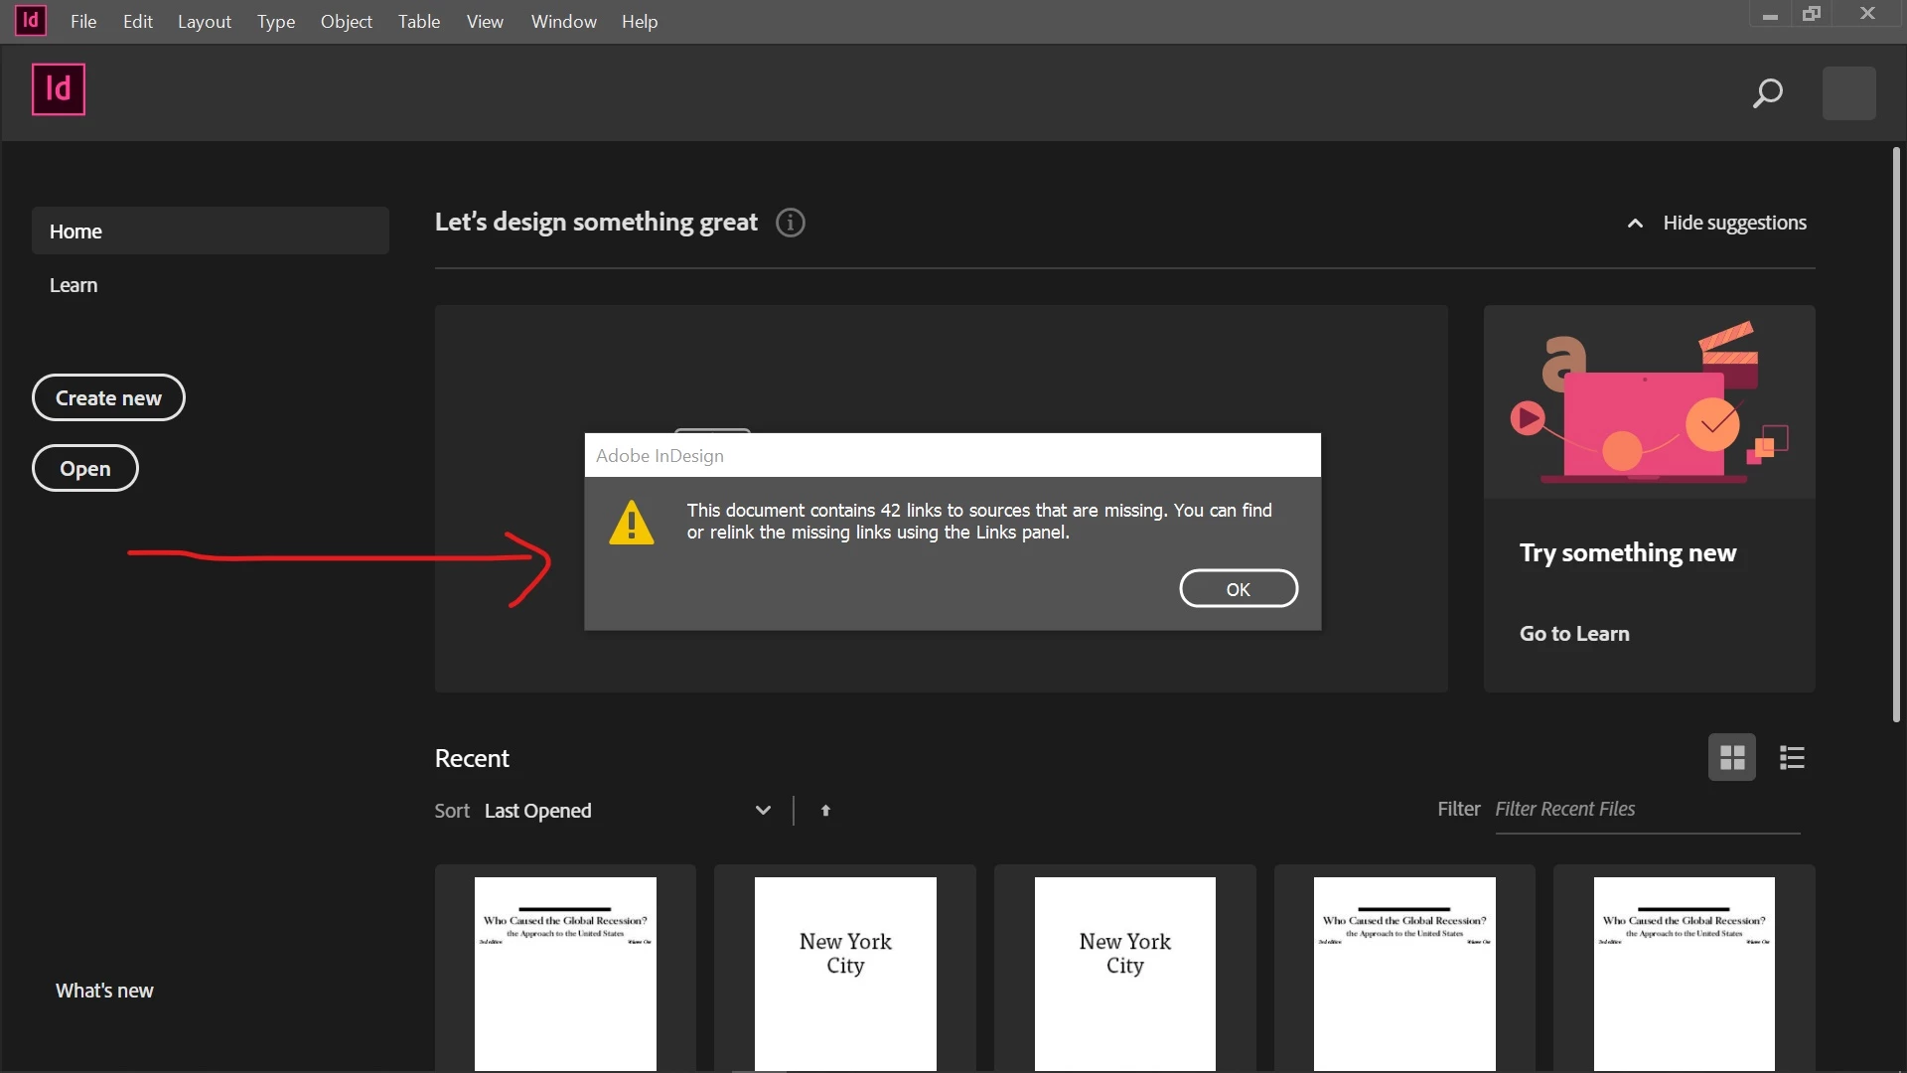Screen dimensions: 1907x1073
Task: Open the File menu
Action: point(83,22)
